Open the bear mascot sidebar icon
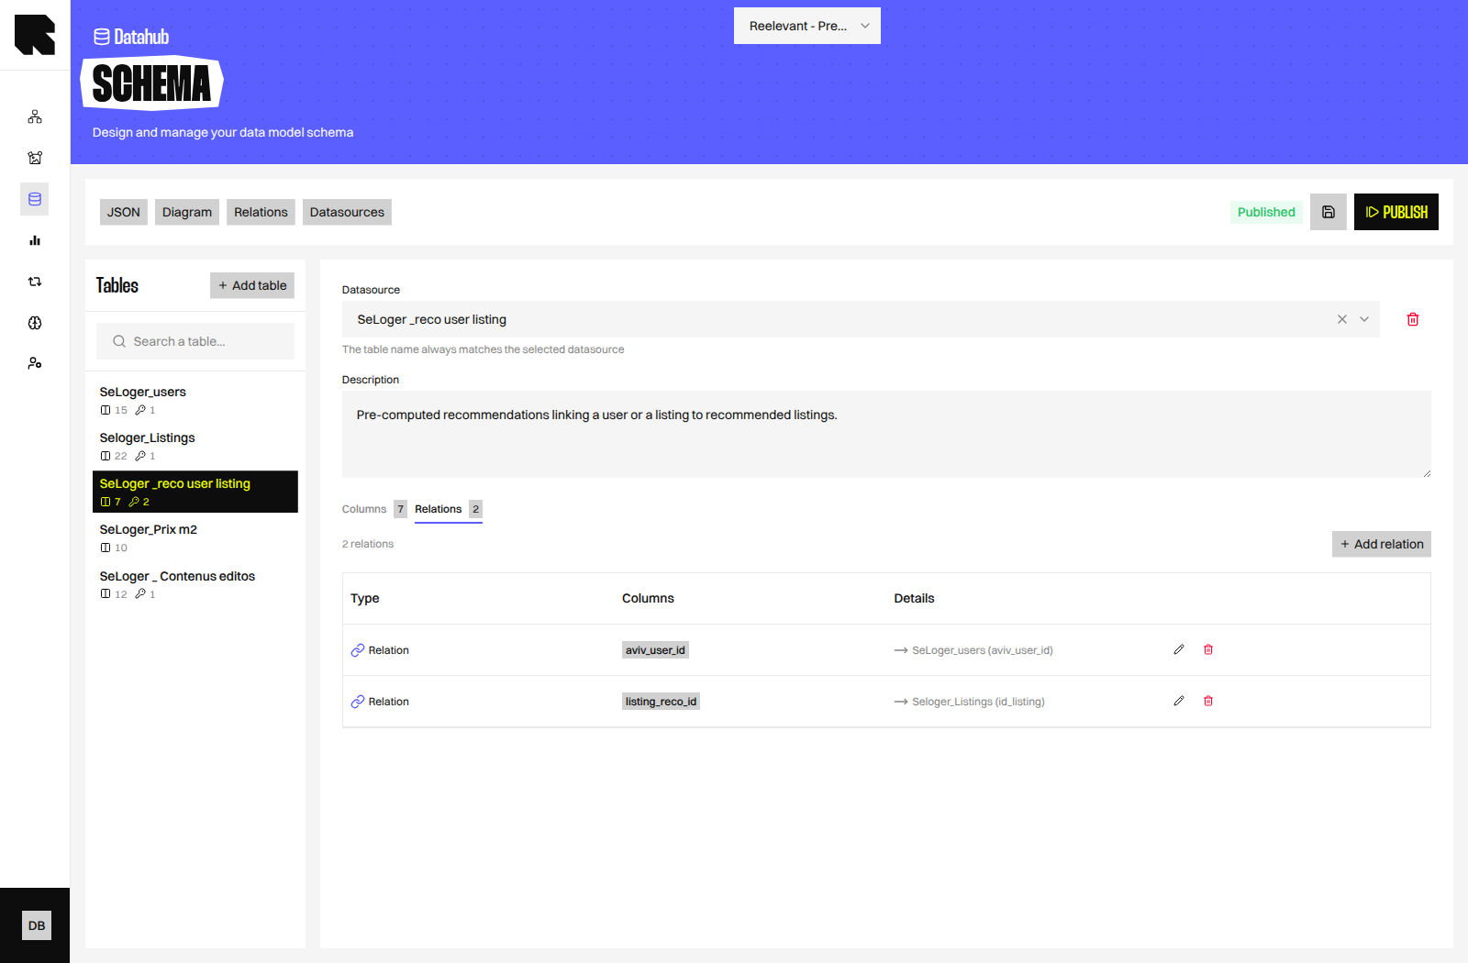 (x=35, y=158)
